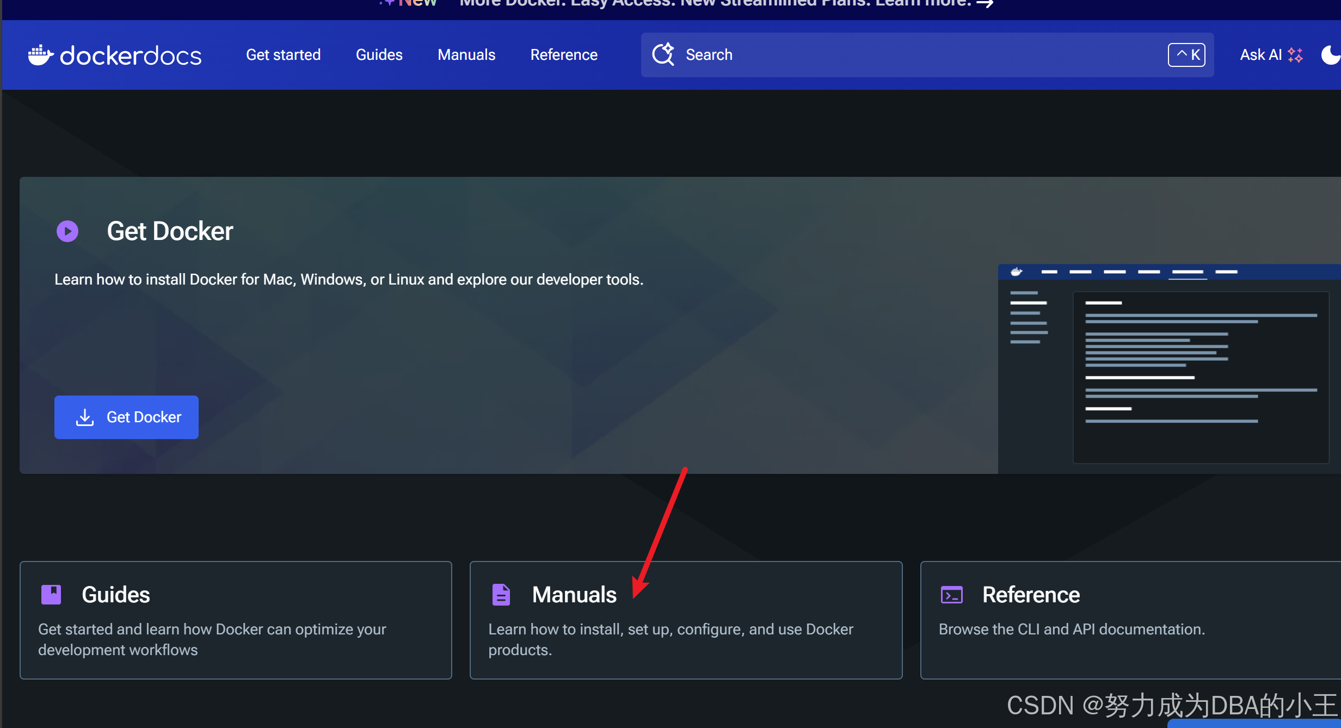Click the Ask AI sparkles icon

pyautogui.click(x=1295, y=55)
